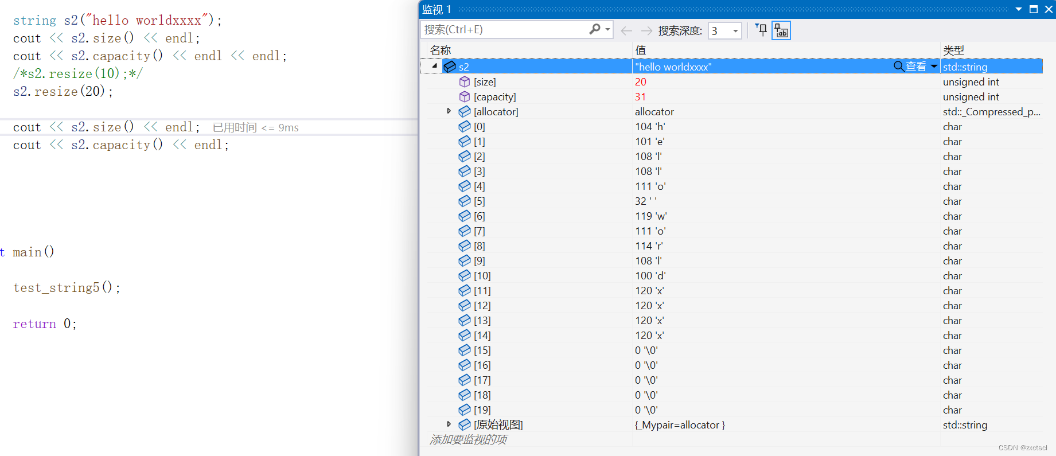
Task: Click the test_string5(); call in editor
Action: pyautogui.click(x=67, y=287)
